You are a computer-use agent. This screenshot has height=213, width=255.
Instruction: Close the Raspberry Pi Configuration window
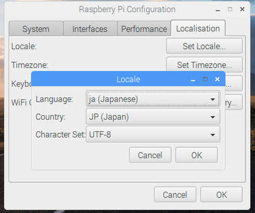click(242, 9)
